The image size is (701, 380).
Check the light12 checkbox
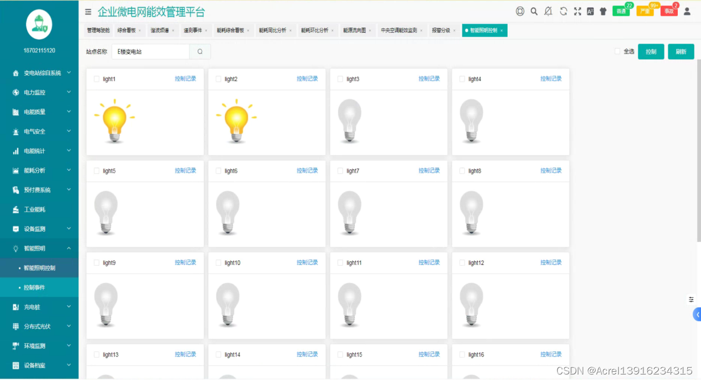(462, 263)
